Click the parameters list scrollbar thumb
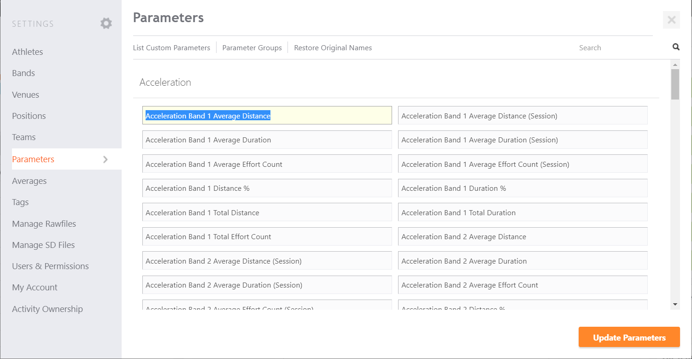Image resolution: width=692 pixels, height=359 pixels. tap(675, 84)
